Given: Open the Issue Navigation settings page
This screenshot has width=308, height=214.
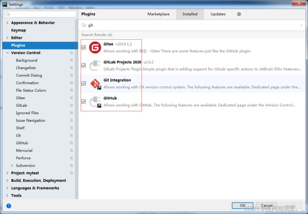Looking at the screenshot, I should pyautogui.click(x=30, y=120).
